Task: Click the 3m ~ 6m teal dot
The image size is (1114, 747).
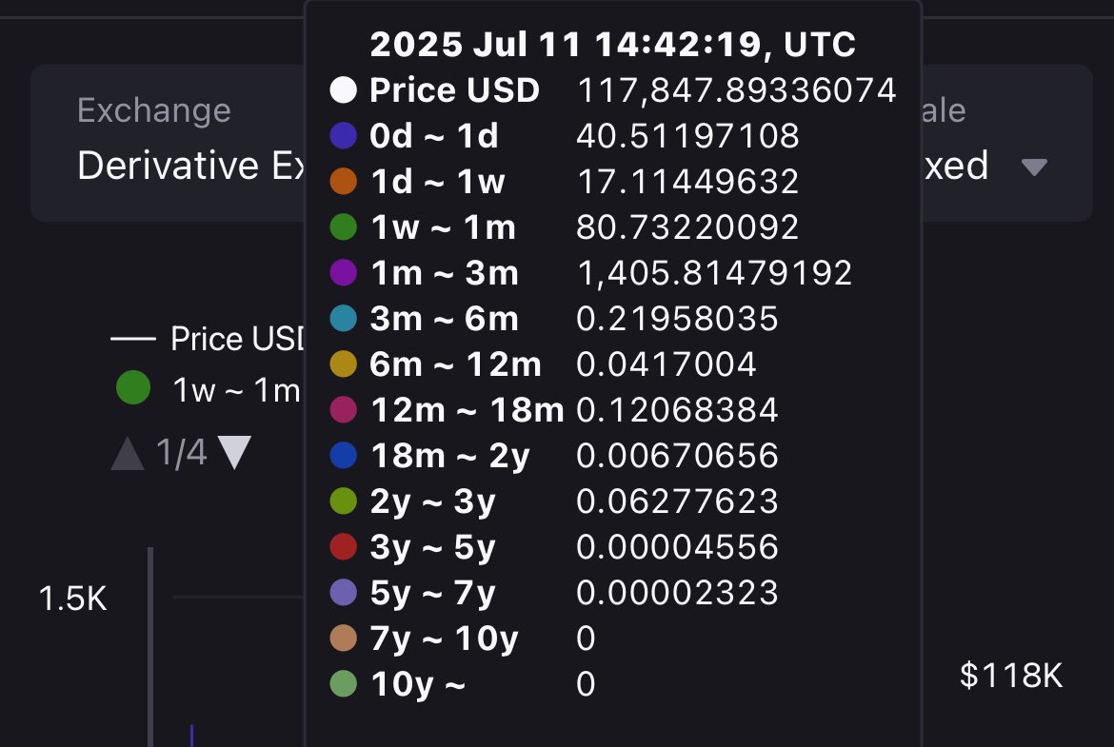Action: (x=343, y=318)
